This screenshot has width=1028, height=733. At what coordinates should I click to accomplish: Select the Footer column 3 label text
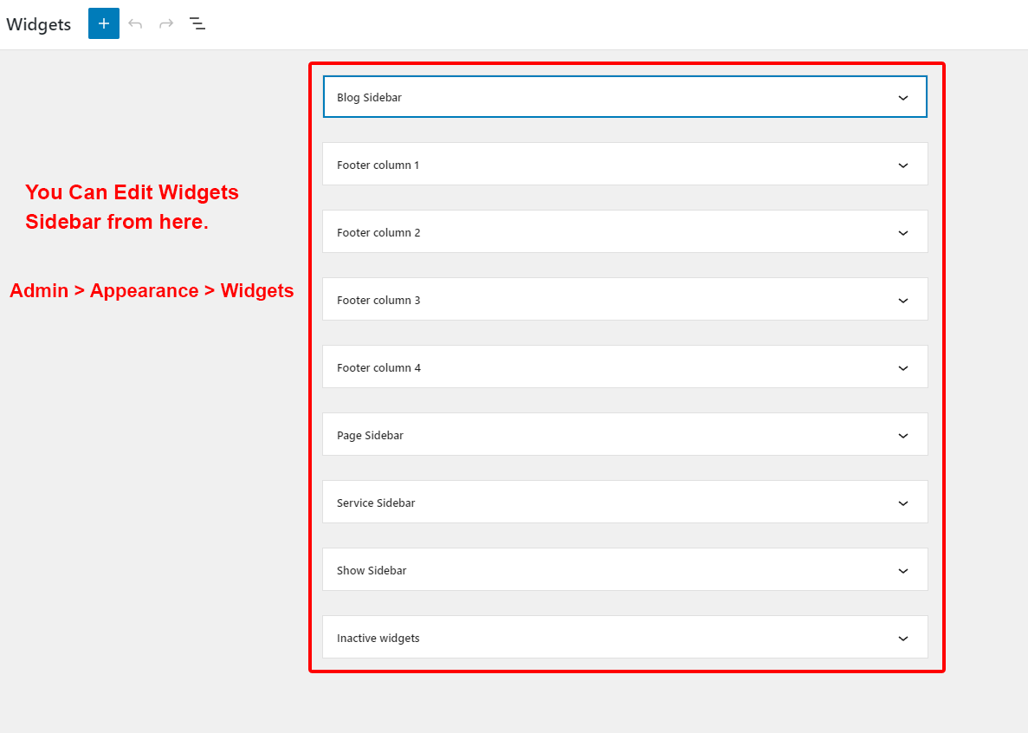[378, 301]
